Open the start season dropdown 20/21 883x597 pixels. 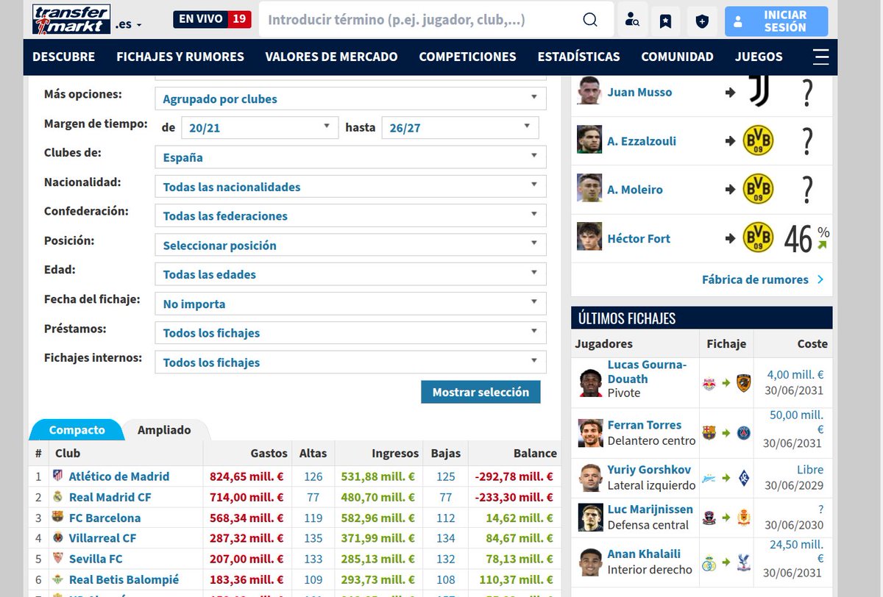(259, 127)
